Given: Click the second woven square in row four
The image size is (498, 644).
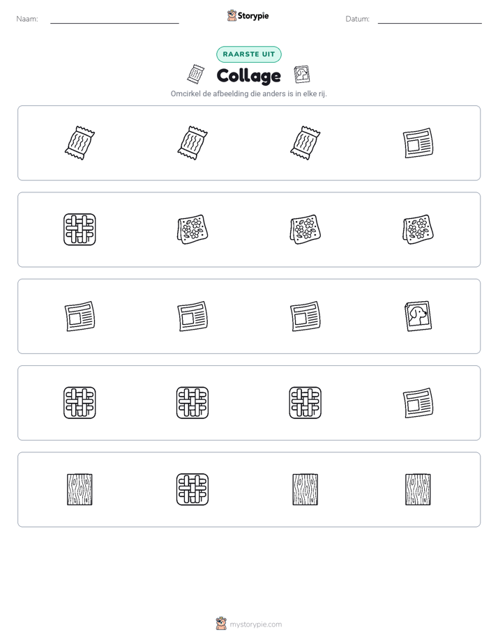Looking at the screenshot, I should tap(193, 403).
